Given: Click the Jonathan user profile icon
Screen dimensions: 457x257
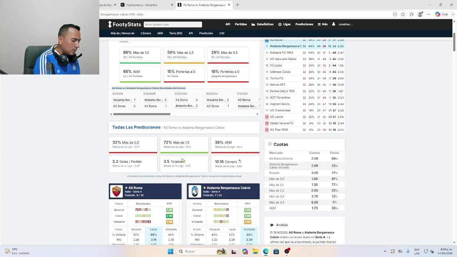Looking at the screenshot, I should 333,24.
